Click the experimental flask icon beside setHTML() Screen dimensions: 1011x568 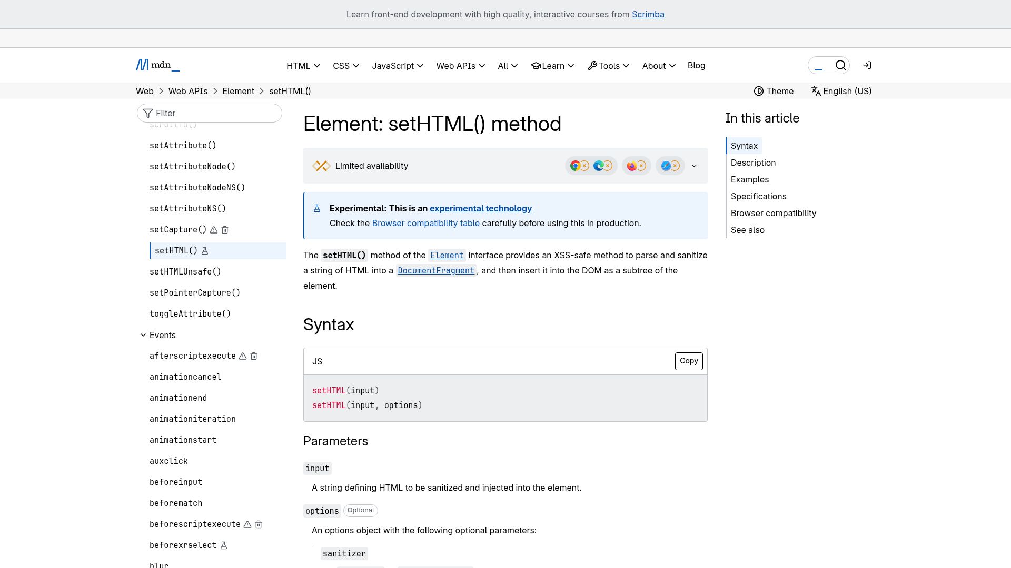[205, 251]
